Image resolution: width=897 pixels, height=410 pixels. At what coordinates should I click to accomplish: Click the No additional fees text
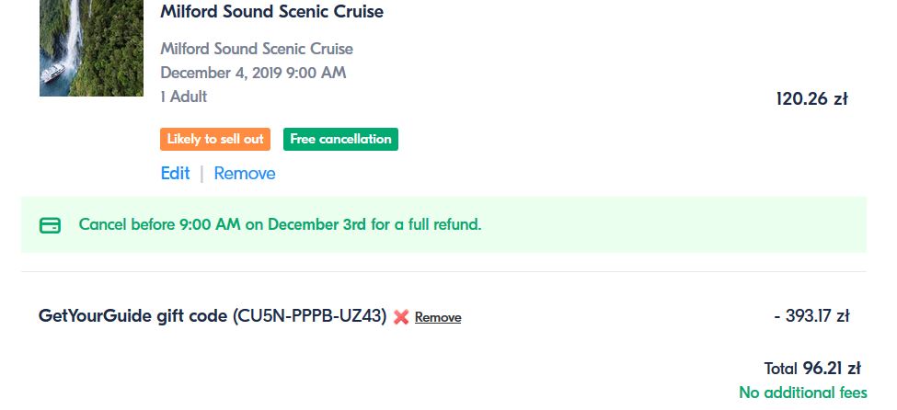coord(803,393)
